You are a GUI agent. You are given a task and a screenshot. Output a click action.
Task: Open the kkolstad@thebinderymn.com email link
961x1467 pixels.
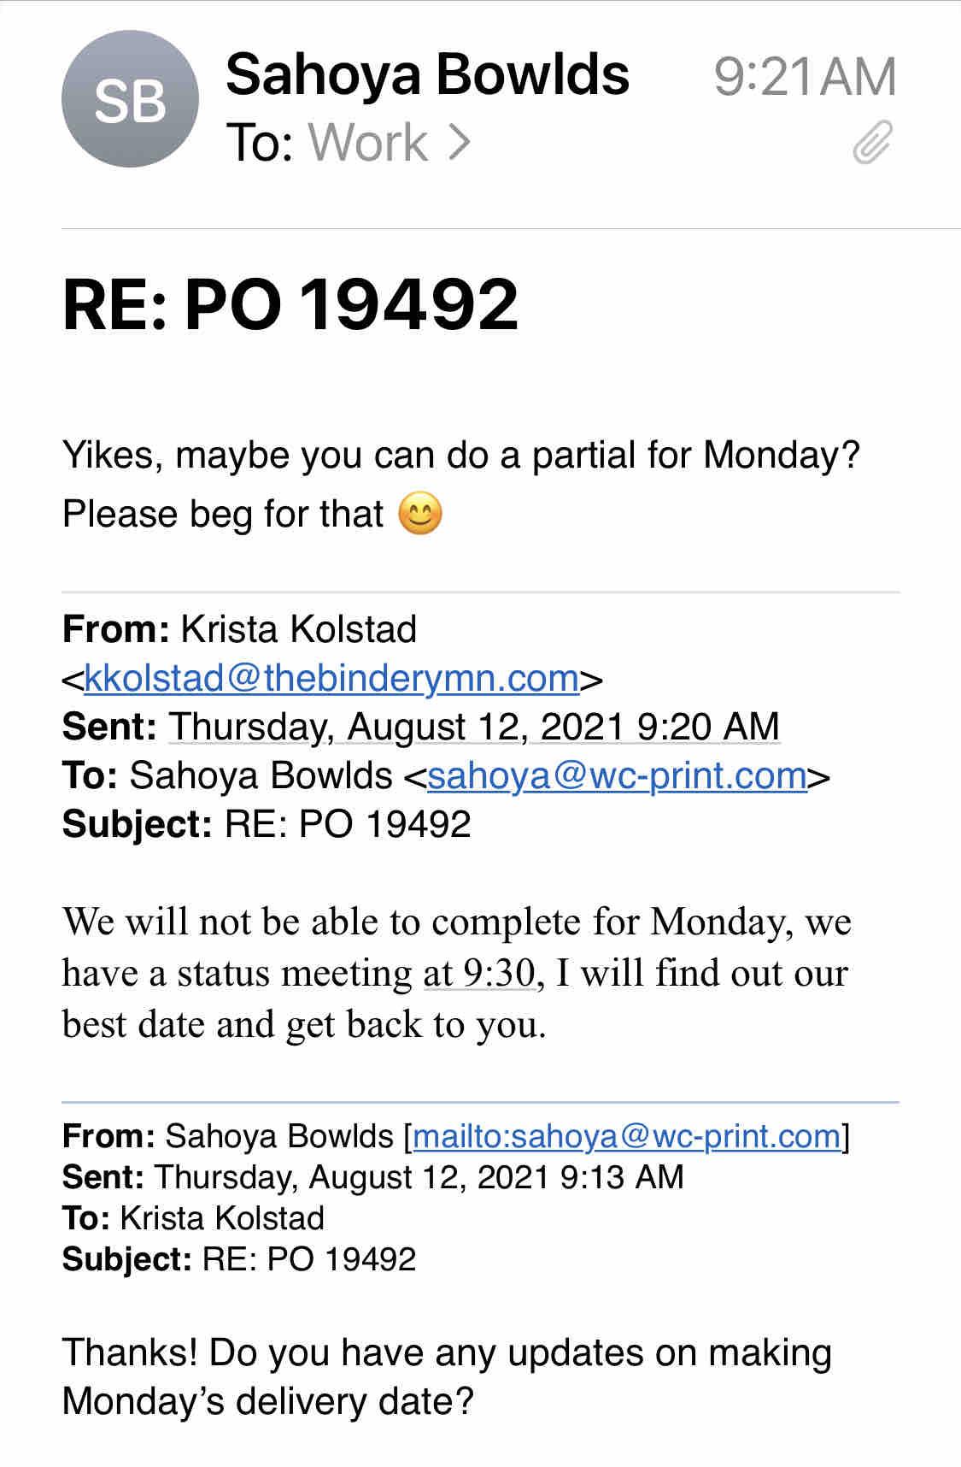click(332, 679)
